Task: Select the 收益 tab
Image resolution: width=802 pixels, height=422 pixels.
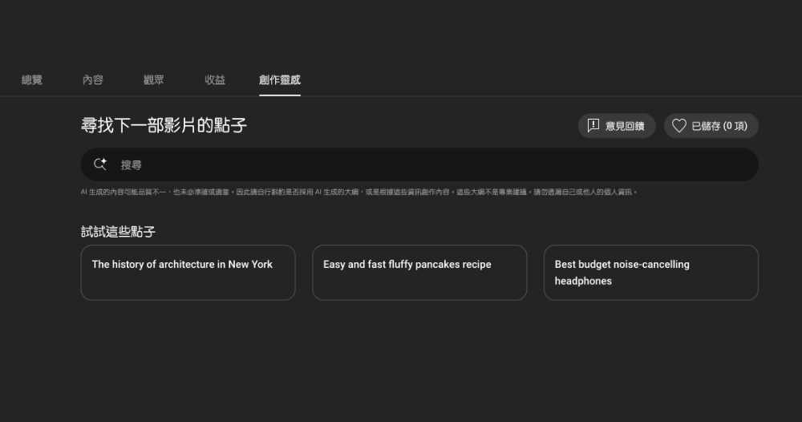Action: pos(215,80)
